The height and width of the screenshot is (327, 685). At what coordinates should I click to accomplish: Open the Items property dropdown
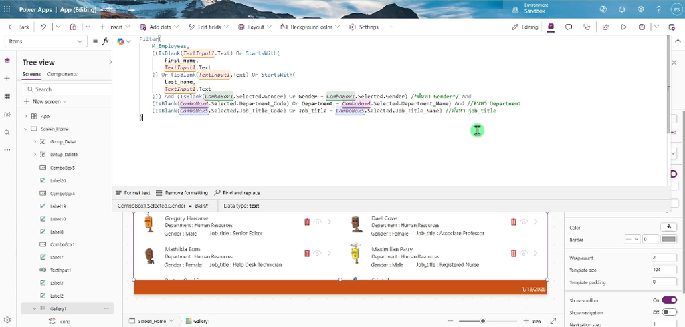(45, 41)
